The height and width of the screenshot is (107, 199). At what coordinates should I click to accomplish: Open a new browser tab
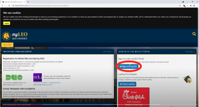(28, 2)
